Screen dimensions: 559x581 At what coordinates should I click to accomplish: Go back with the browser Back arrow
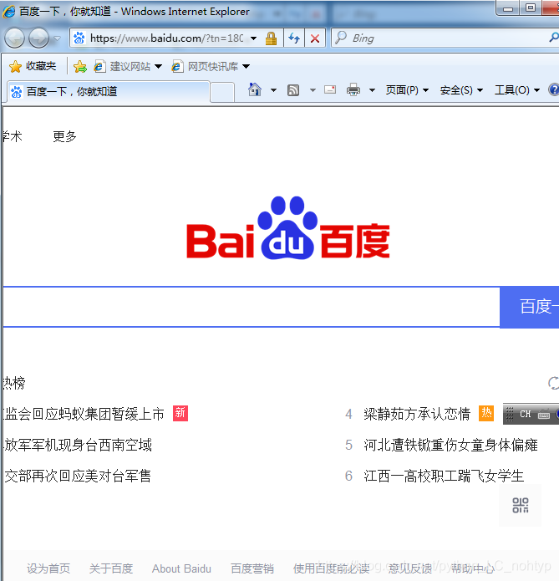(14, 38)
